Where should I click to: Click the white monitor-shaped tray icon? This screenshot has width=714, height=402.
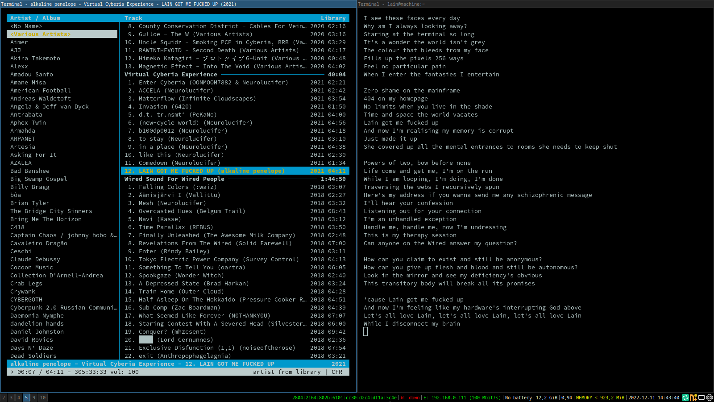click(702, 398)
